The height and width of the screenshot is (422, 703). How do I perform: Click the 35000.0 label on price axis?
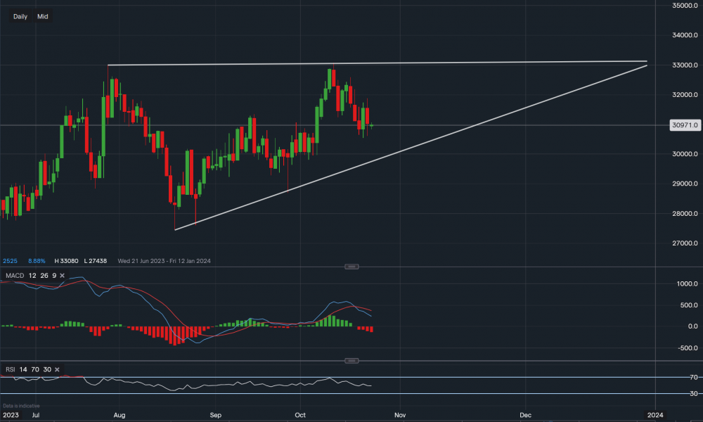[x=684, y=6]
